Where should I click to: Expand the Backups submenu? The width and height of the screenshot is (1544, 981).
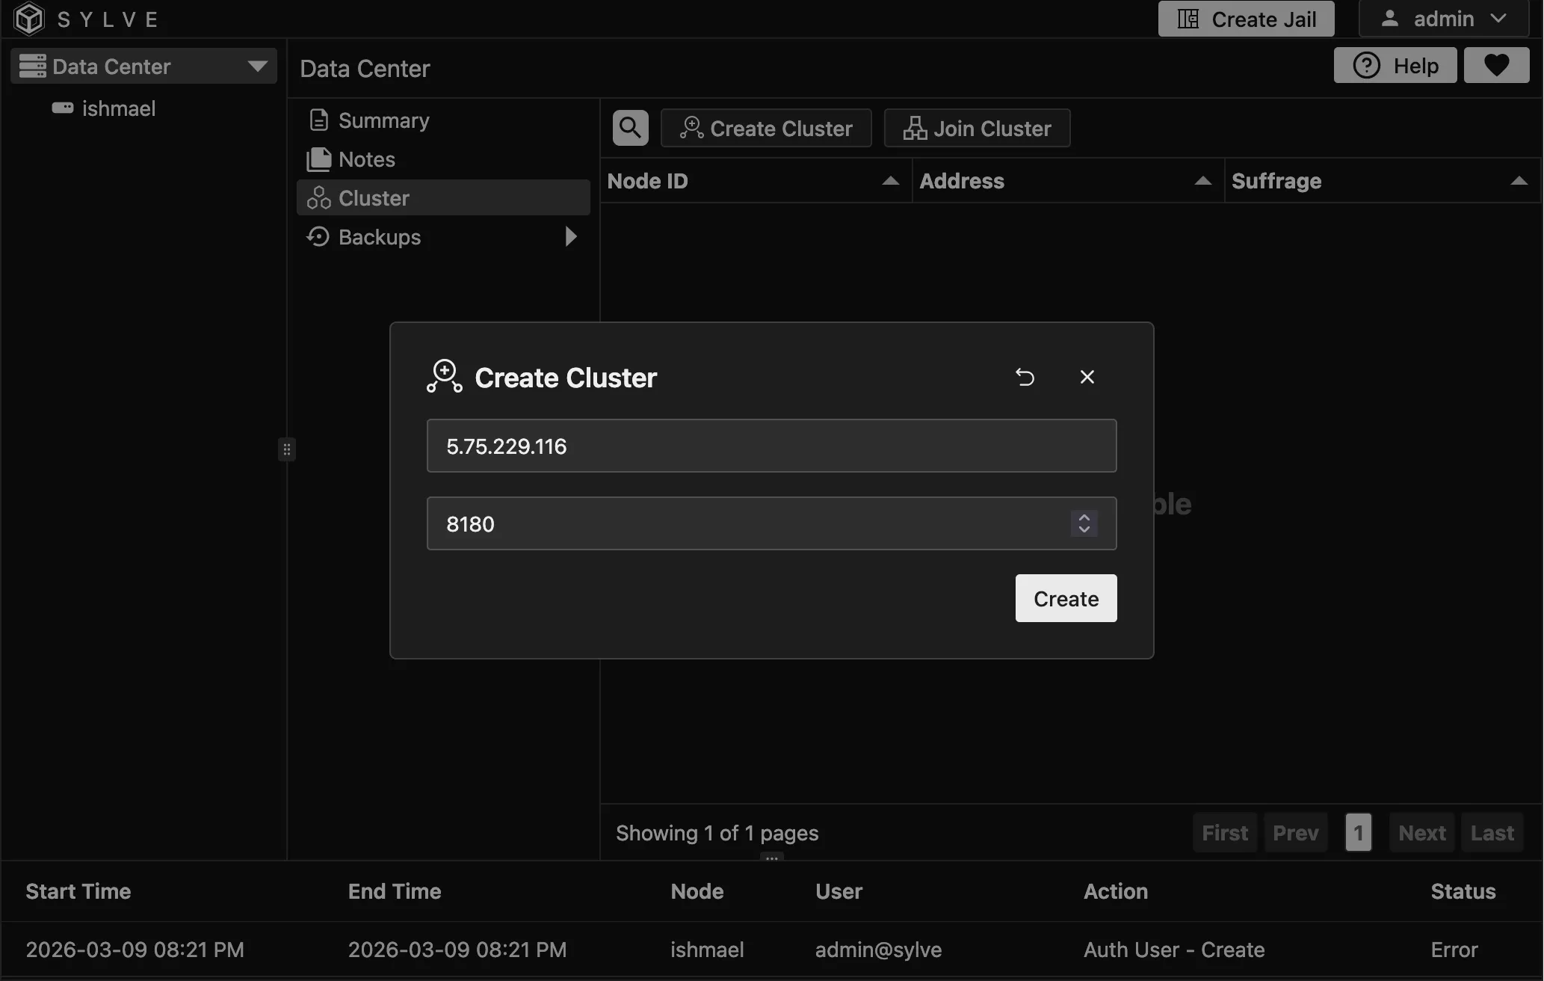(570, 236)
